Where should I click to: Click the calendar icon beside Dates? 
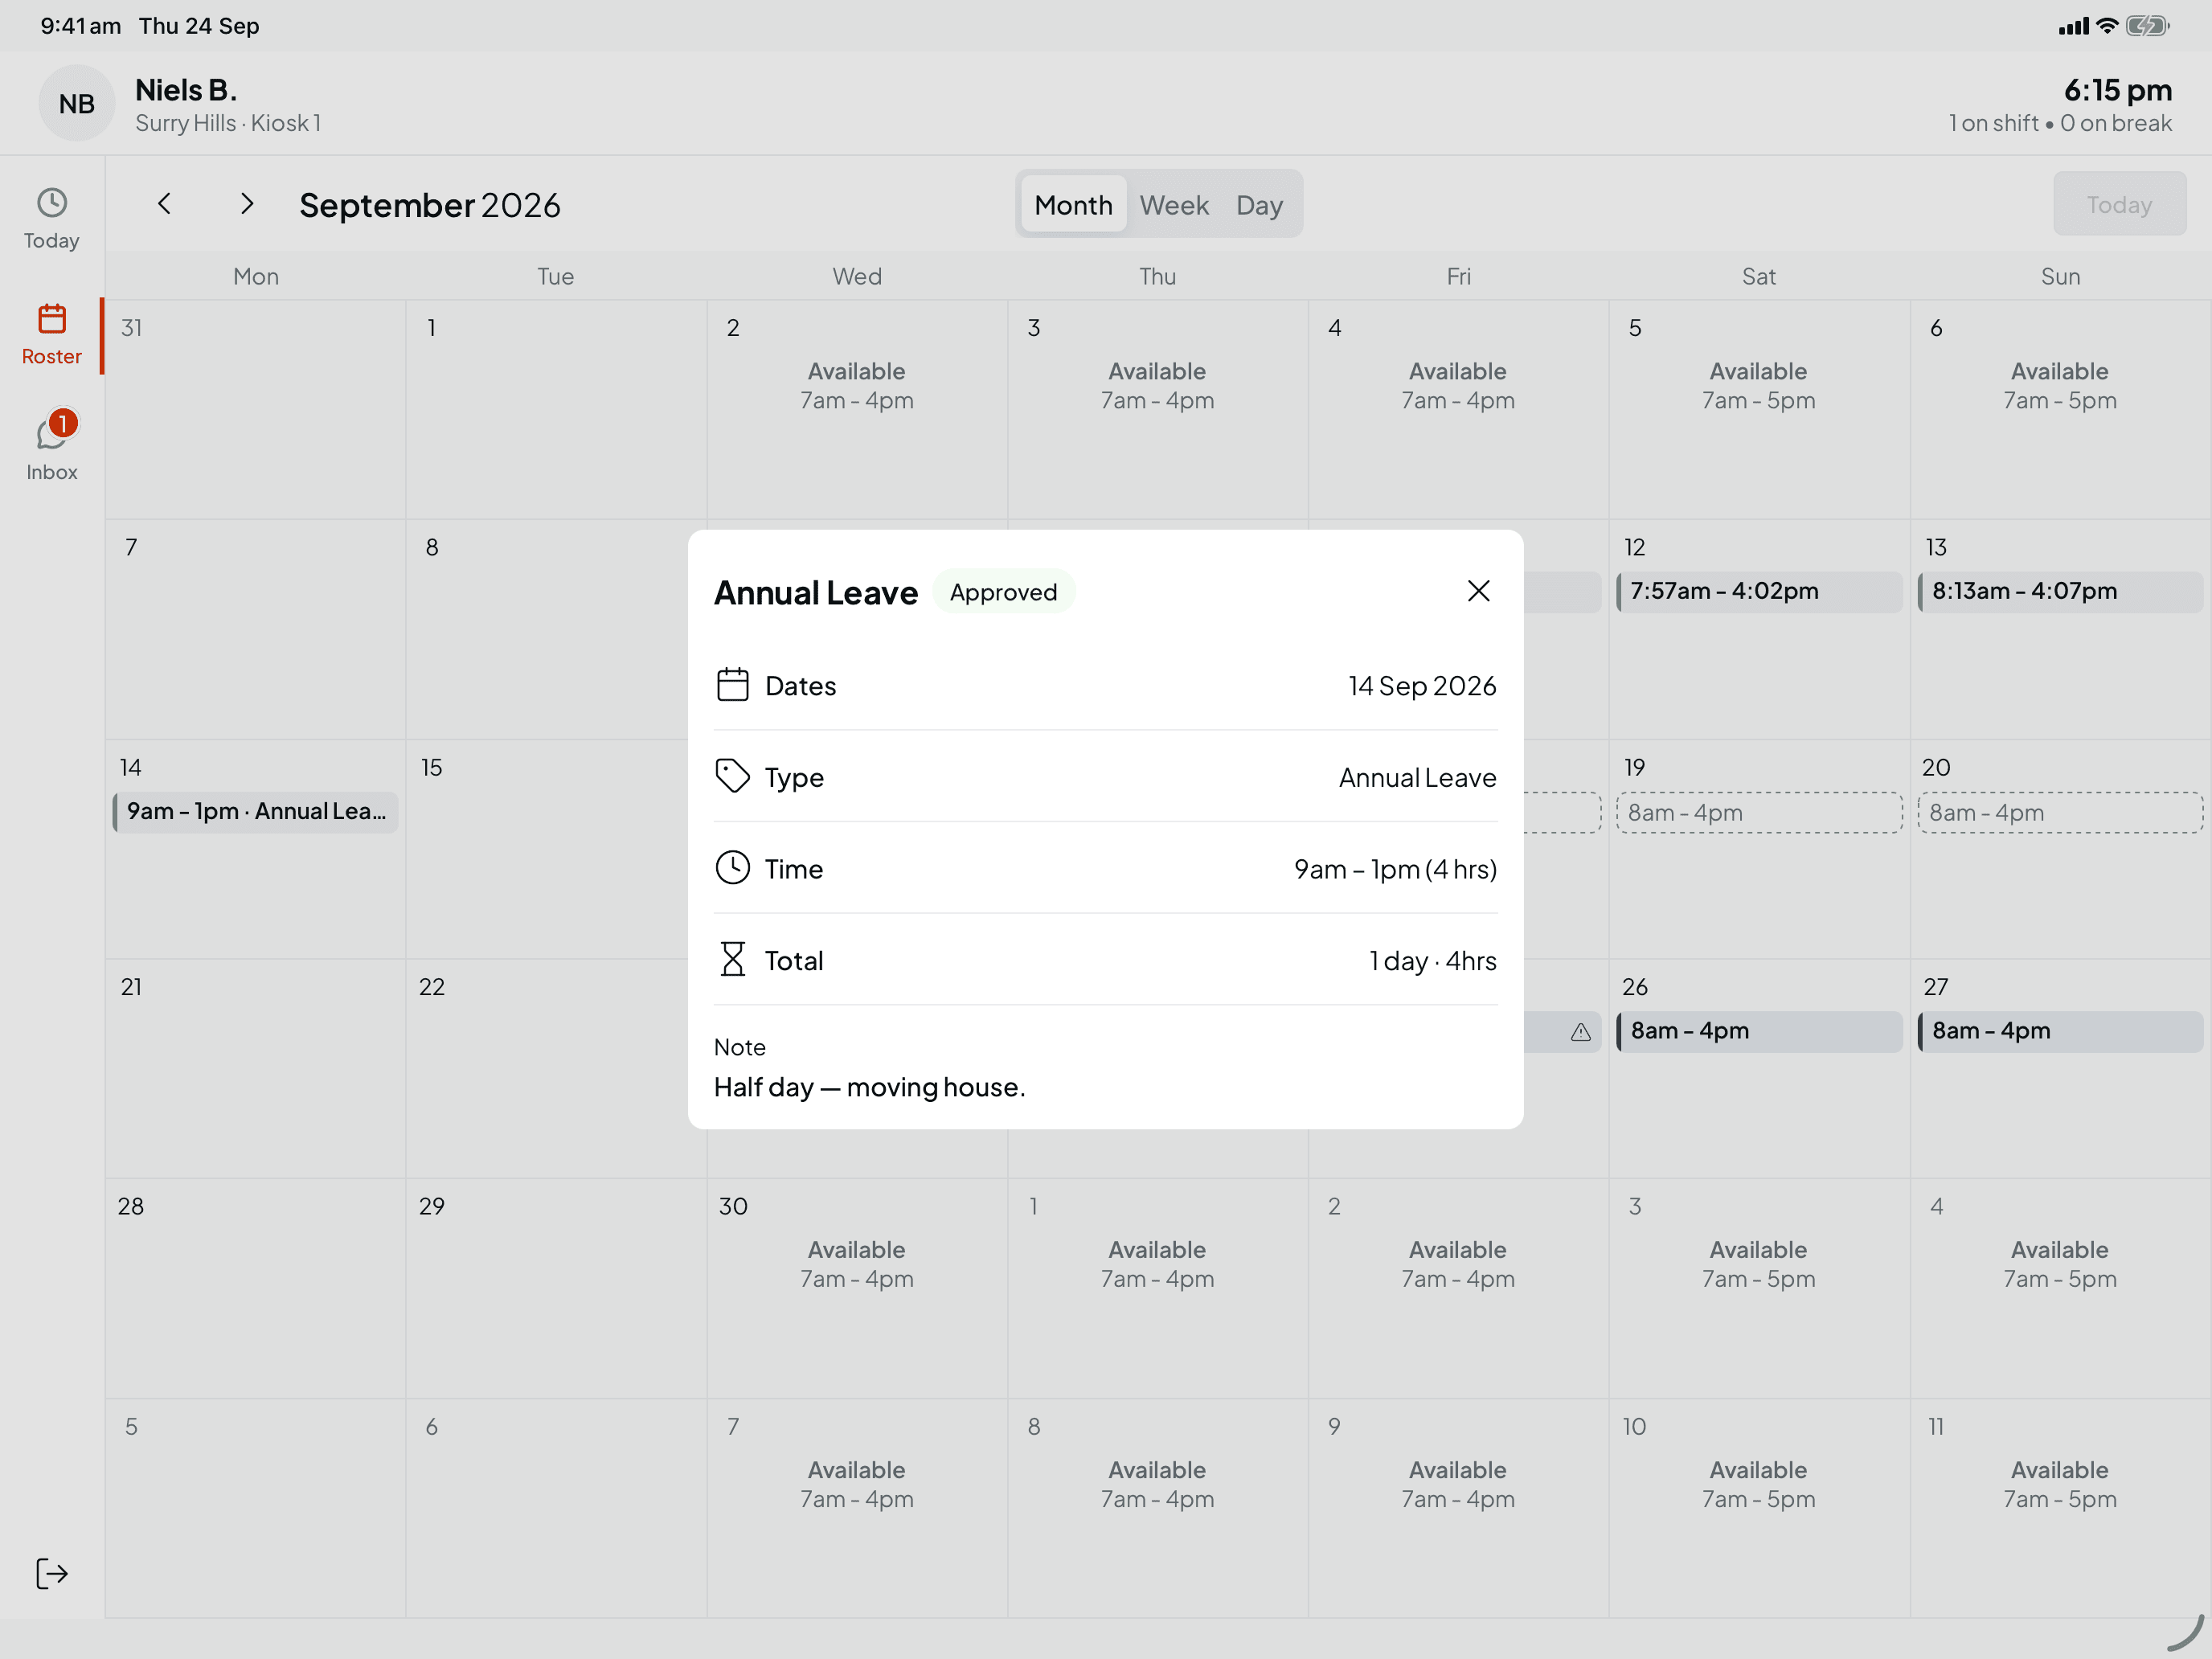[x=732, y=685]
